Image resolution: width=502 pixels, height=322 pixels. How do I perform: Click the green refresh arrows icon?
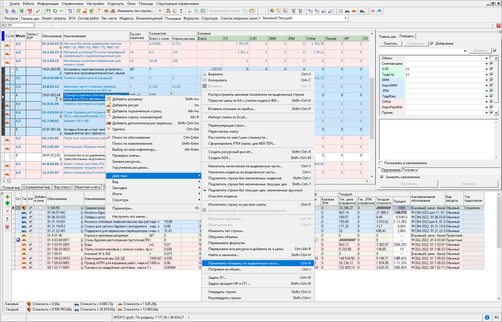coord(55,11)
